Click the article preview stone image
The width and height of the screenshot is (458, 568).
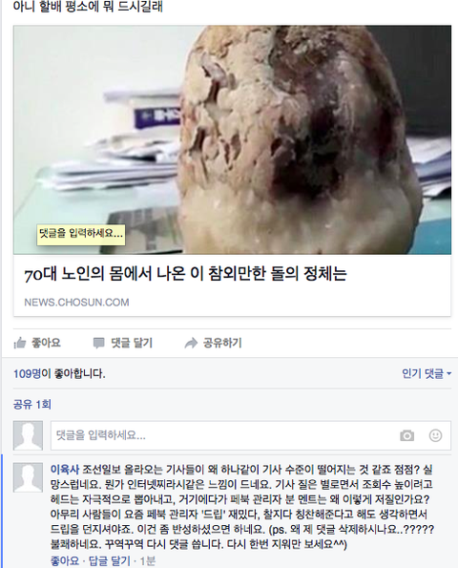coord(232,139)
